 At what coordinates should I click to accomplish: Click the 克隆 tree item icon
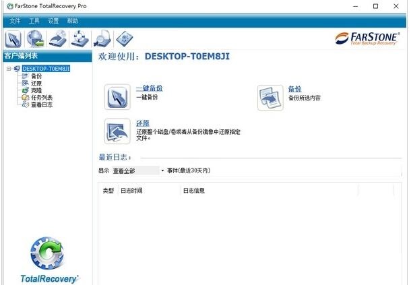[x=25, y=90]
